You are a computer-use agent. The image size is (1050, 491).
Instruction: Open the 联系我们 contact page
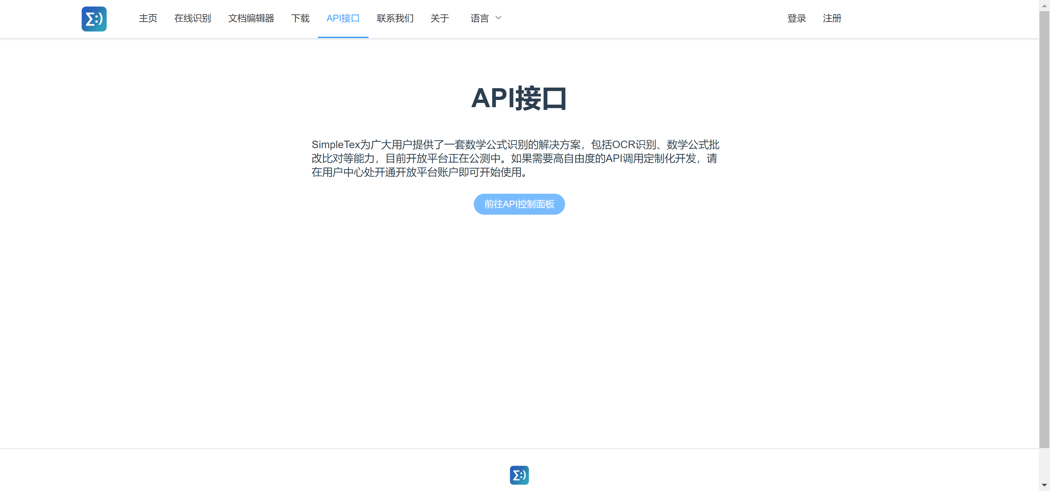point(394,18)
